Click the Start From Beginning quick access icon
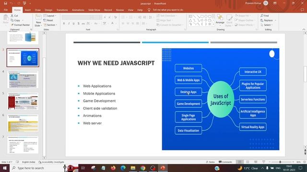The height and width of the screenshot is (172, 307). coord(24,3)
